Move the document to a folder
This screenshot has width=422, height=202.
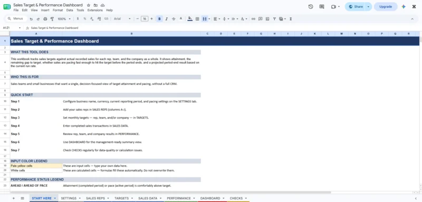click(95, 5)
